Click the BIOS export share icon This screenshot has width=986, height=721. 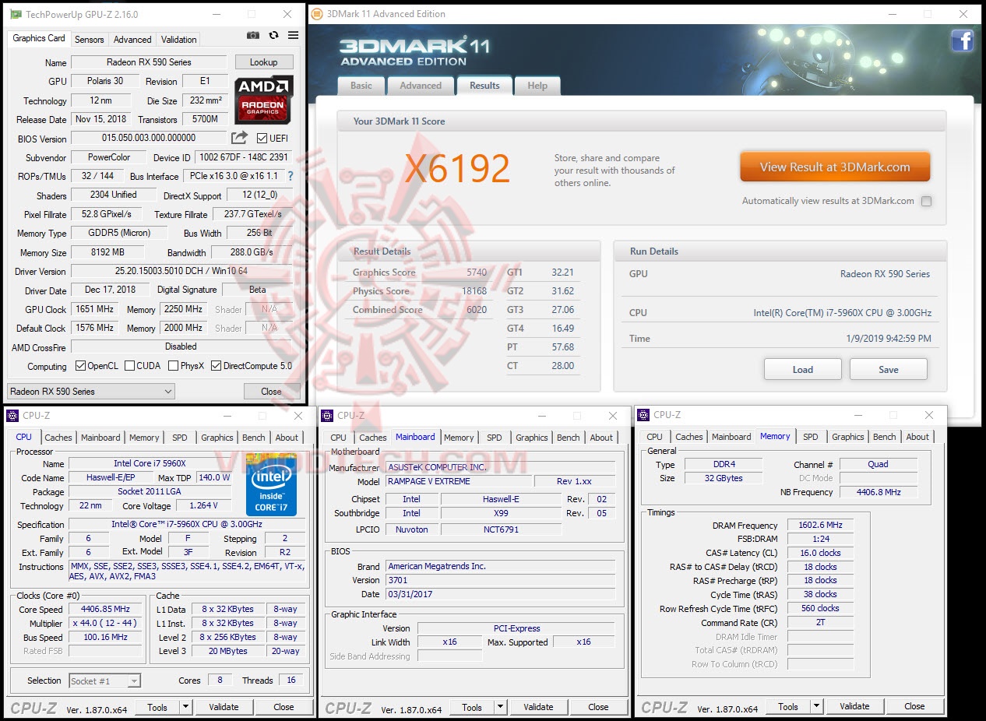[x=239, y=138]
